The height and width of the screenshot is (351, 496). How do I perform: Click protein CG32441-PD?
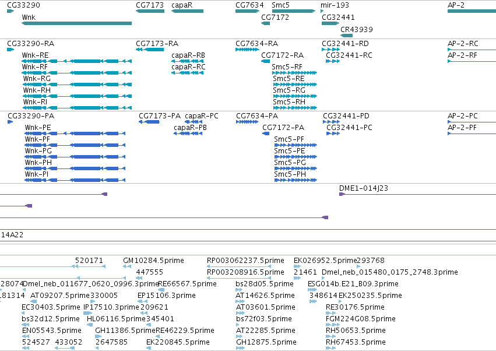[331, 122]
